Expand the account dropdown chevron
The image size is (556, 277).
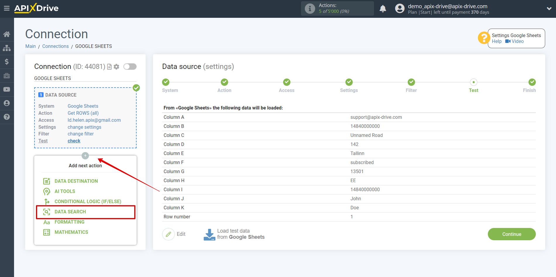pyautogui.click(x=549, y=9)
